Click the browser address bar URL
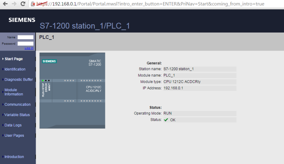Image resolution: width=284 pixels, height=164 pixels. pyautogui.click(x=150, y=4)
